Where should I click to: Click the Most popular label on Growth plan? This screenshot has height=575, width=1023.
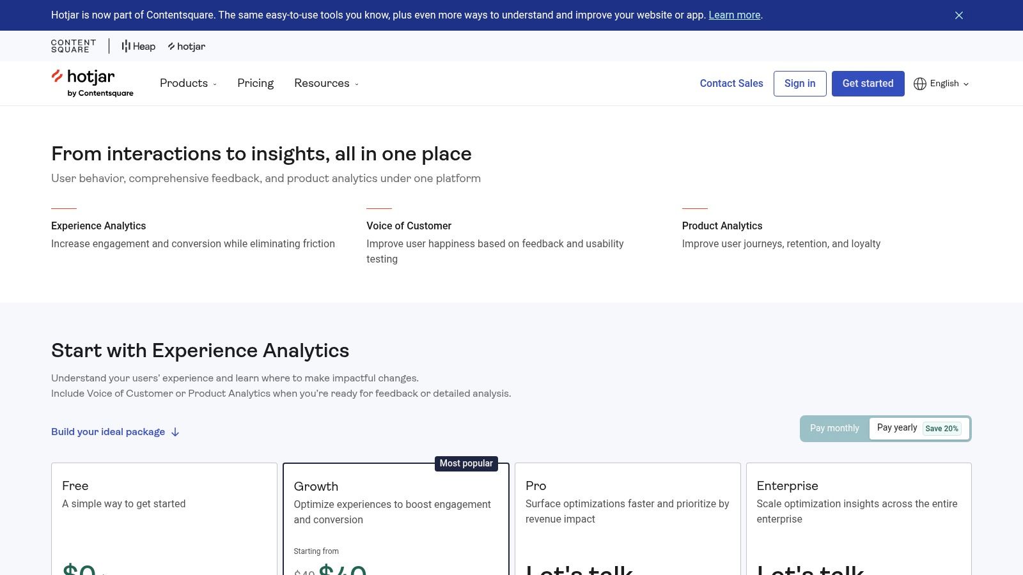467,463
